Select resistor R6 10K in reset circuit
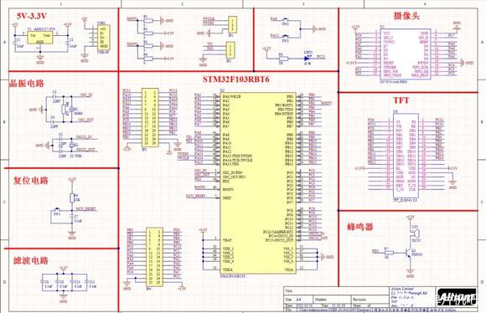The height and width of the screenshot is (313, 486). pos(72,198)
